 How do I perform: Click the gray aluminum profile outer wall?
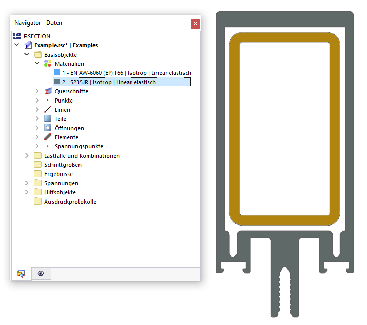[220, 129]
